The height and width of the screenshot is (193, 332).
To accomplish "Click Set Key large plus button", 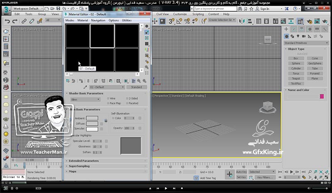I will click(229, 174).
